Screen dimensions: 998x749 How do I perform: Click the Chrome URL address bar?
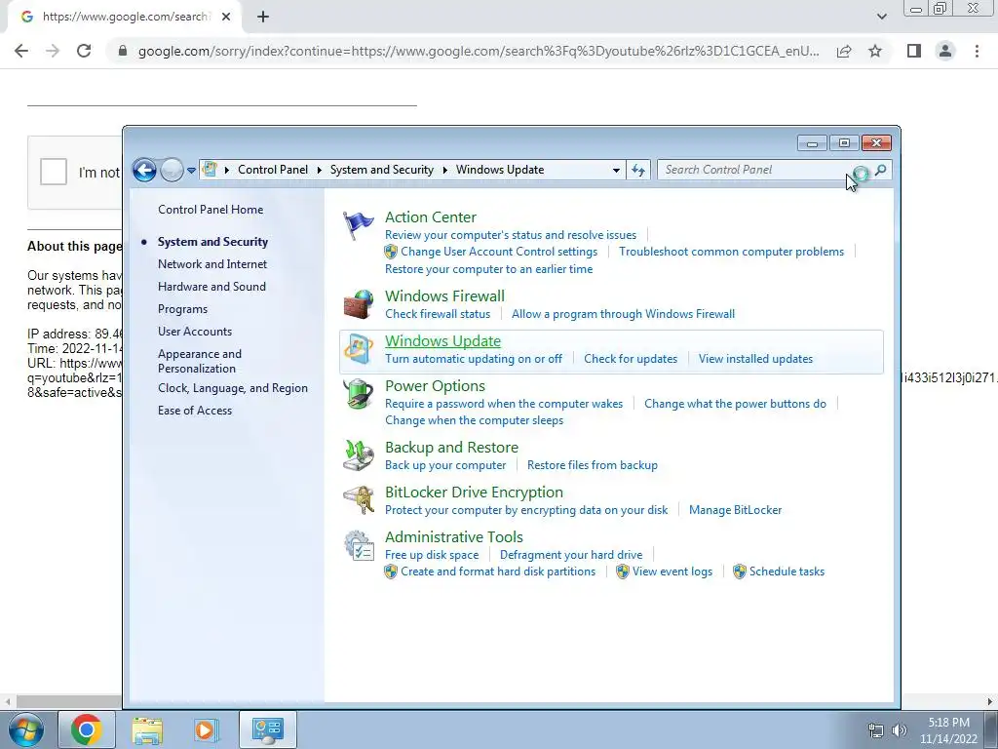479,51
